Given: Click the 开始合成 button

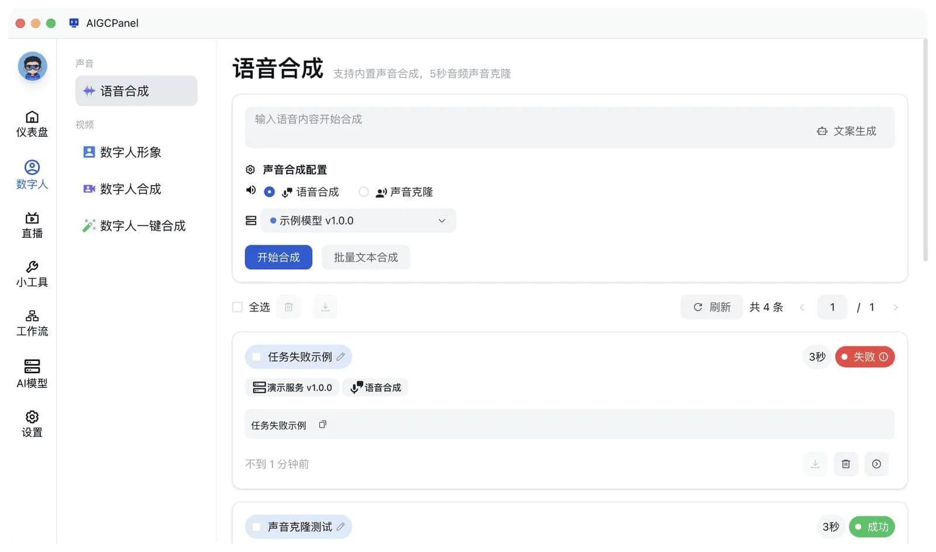Looking at the screenshot, I should pyautogui.click(x=278, y=257).
